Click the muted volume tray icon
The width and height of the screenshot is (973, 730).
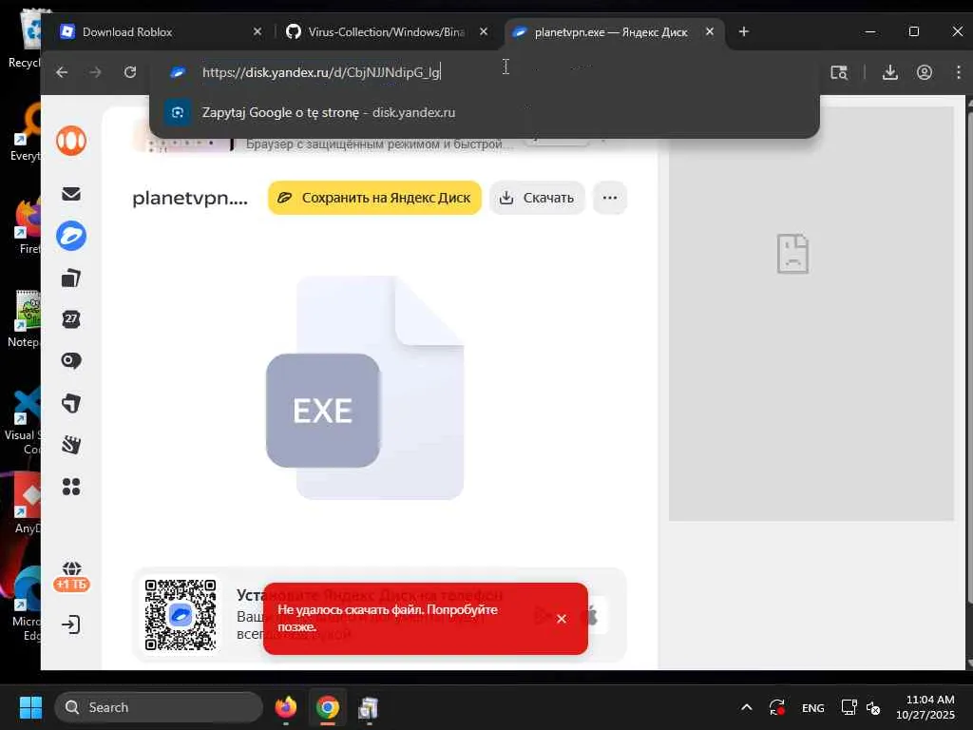(x=873, y=707)
